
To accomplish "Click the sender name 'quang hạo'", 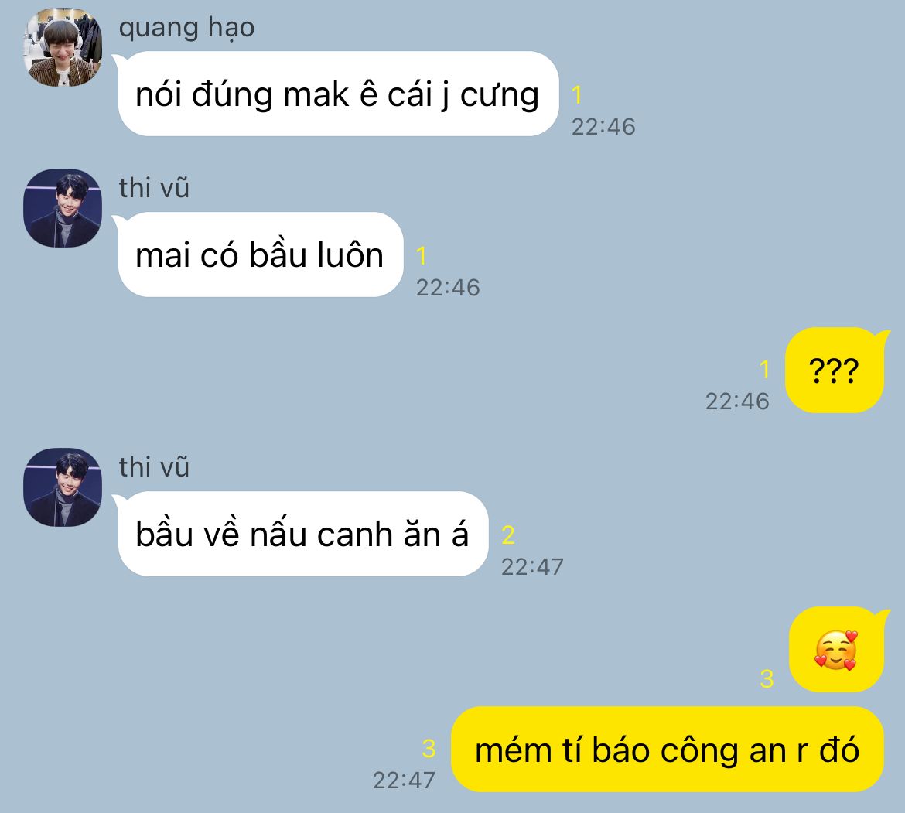I will click(186, 28).
